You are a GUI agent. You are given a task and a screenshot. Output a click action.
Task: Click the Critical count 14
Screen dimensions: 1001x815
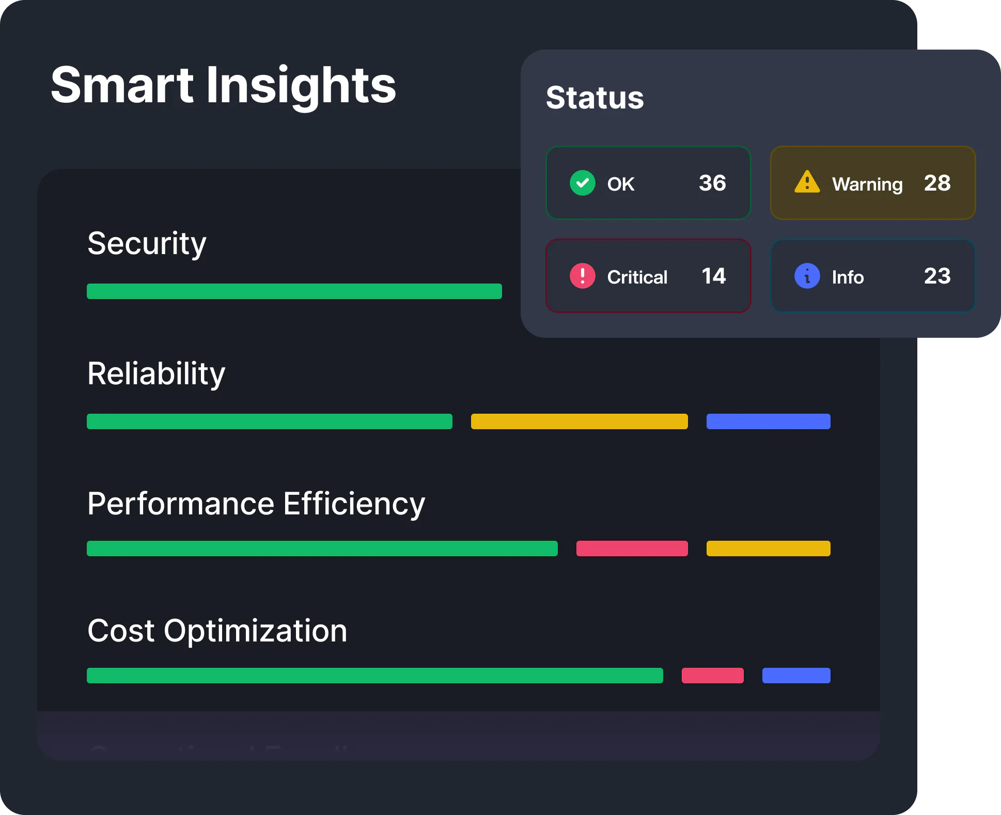point(714,276)
